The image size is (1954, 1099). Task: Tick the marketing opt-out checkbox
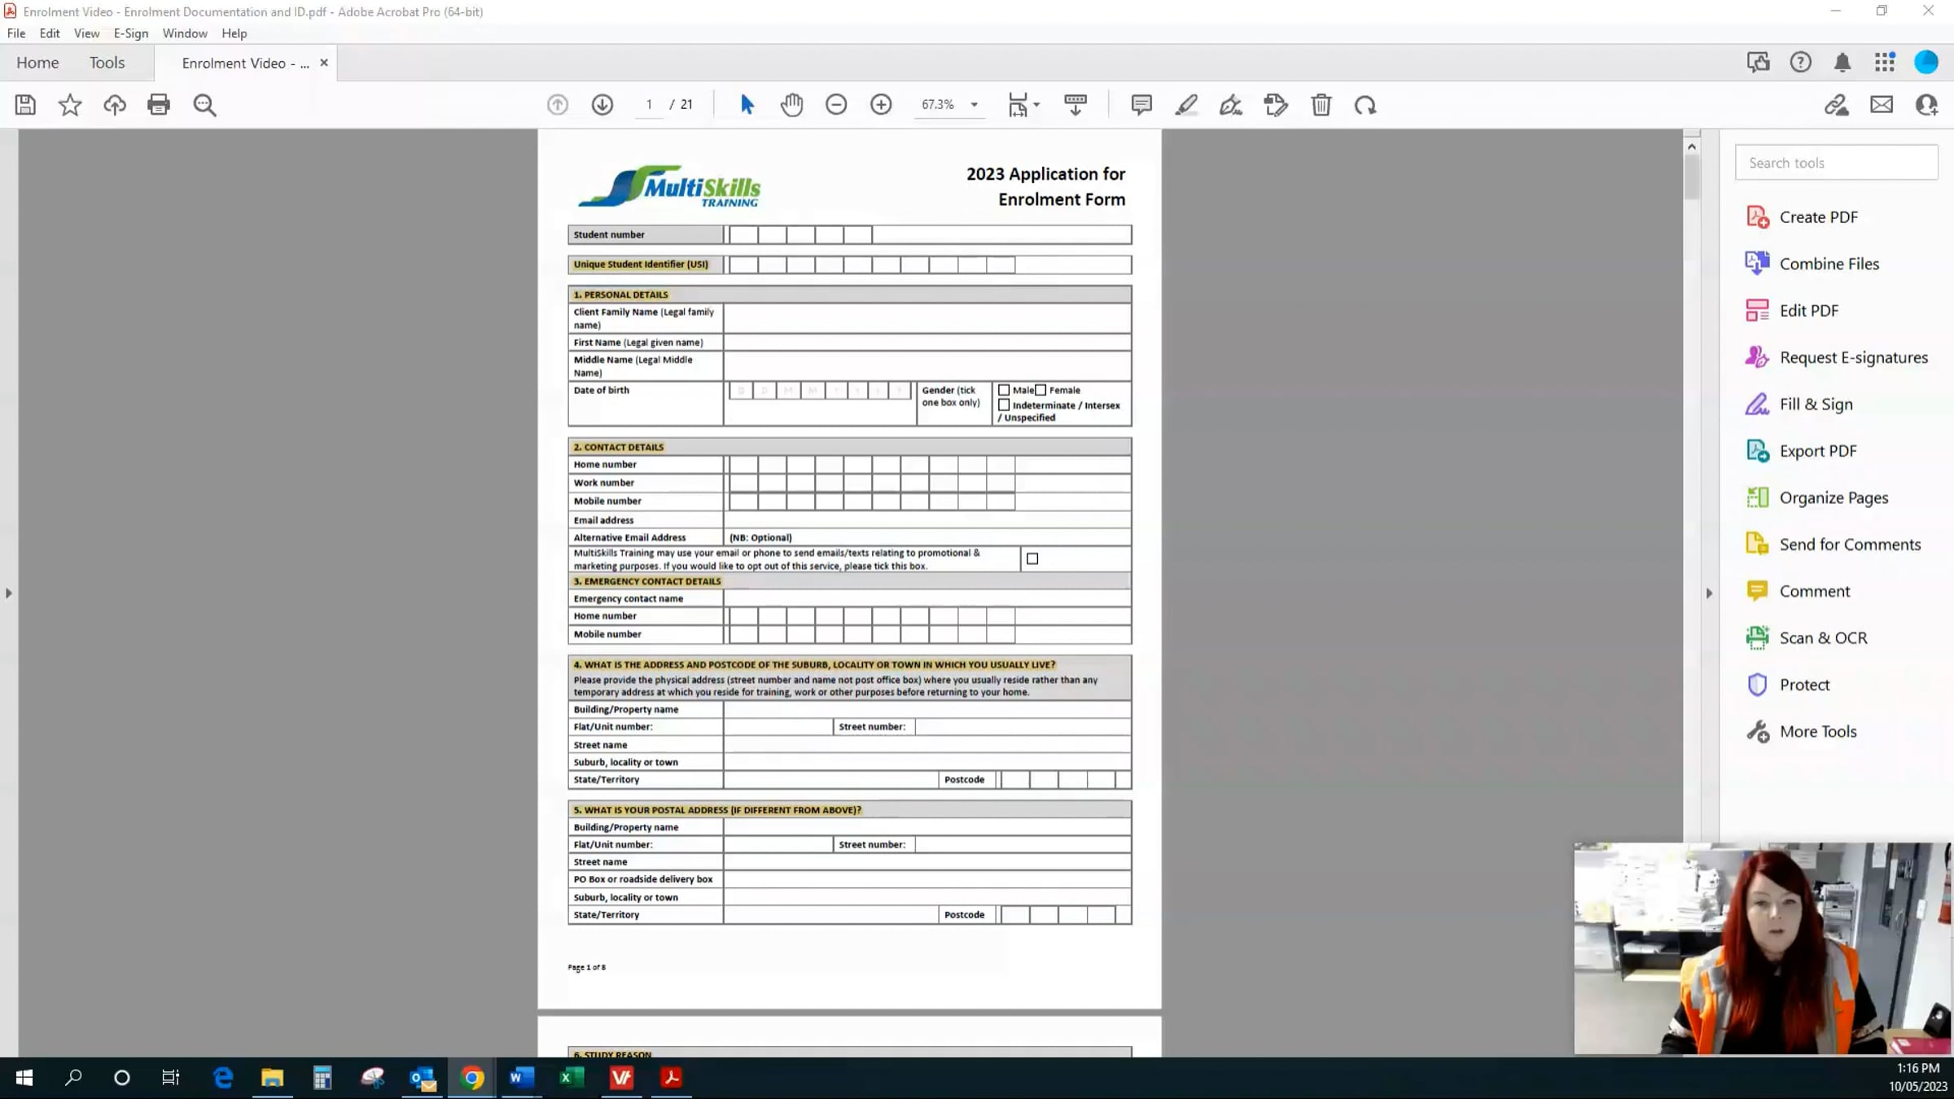tap(1032, 558)
